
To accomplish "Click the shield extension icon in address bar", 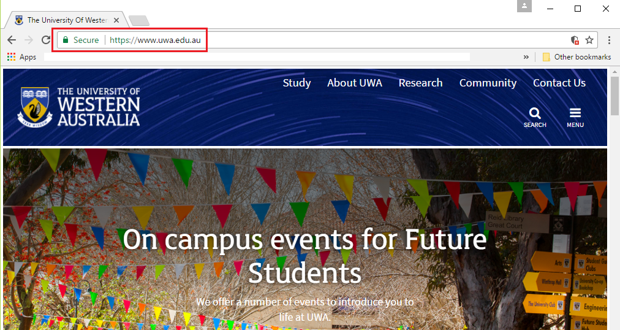I will coord(575,40).
